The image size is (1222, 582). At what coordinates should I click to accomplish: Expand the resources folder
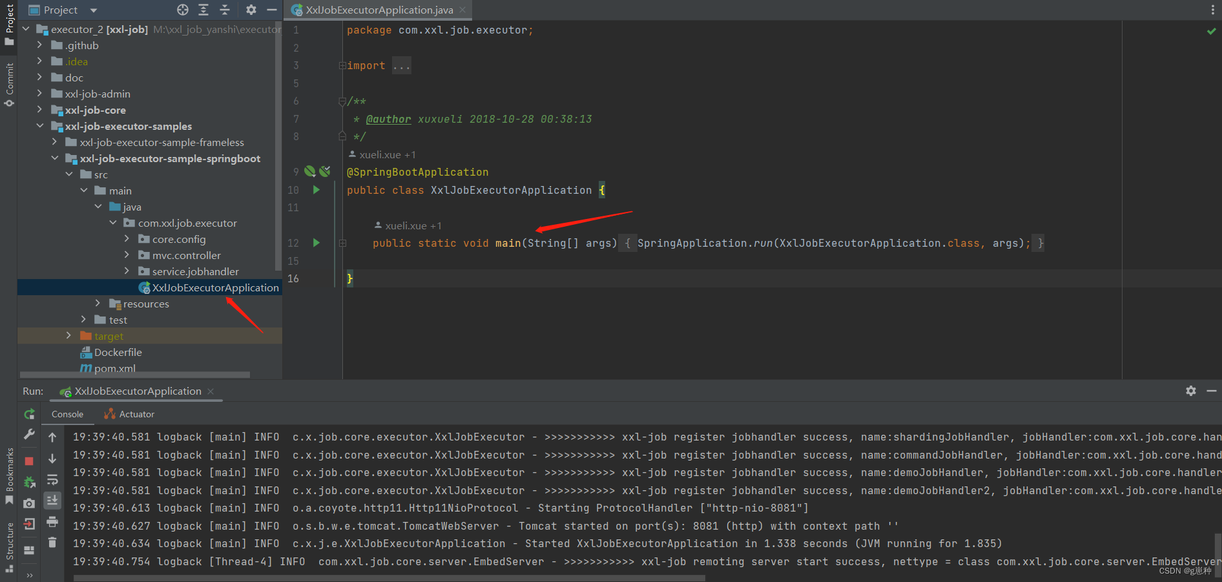[98, 303]
